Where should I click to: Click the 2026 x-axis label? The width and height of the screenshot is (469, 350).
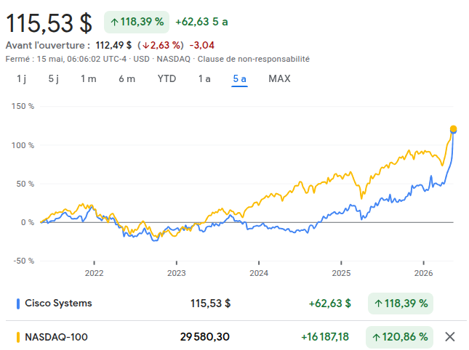pyautogui.click(x=423, y=273)
